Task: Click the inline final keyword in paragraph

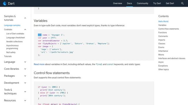Action: (x=99, y=64)
